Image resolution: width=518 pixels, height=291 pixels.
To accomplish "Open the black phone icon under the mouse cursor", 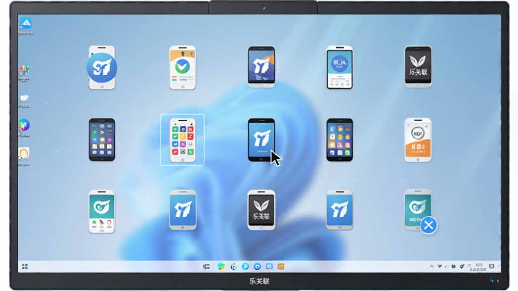I will coord(262,140).
